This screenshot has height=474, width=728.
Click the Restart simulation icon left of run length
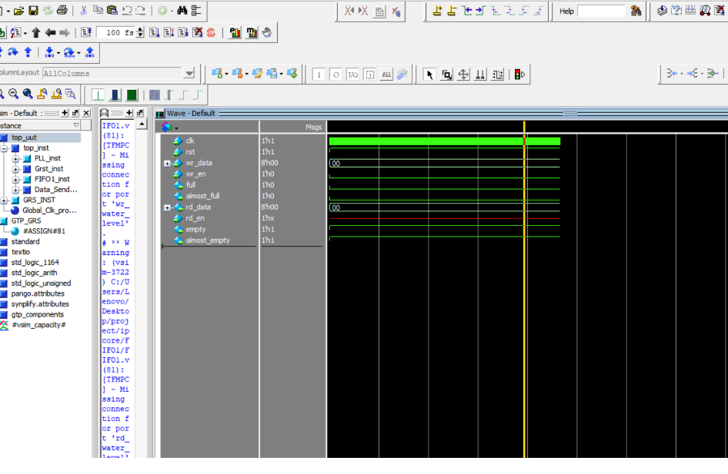coord(86,32)
